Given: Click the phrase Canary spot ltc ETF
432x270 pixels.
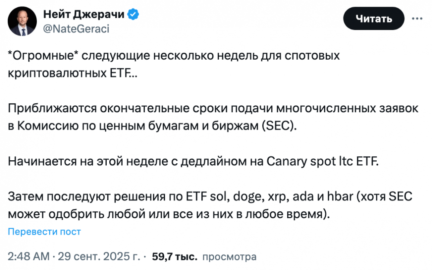Looking at the screenshot, I should coord(322,162).
